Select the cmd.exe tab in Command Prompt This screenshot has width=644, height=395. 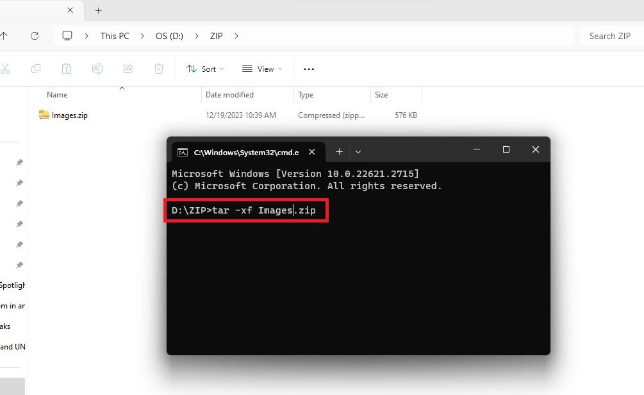point(244,152)
